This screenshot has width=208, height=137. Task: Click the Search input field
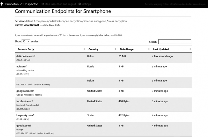[x=175, y=42]
